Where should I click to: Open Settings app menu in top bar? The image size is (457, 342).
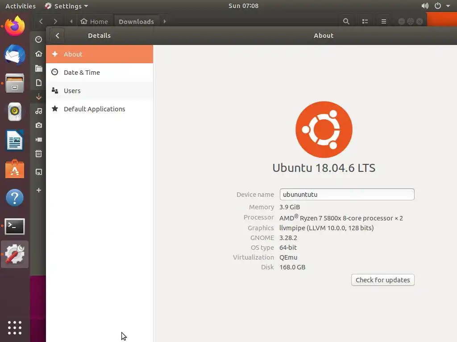pyautogui.click(x=66, y=6)
